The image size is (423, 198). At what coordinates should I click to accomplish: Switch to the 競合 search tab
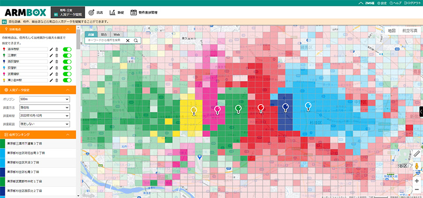coord(104,34)
